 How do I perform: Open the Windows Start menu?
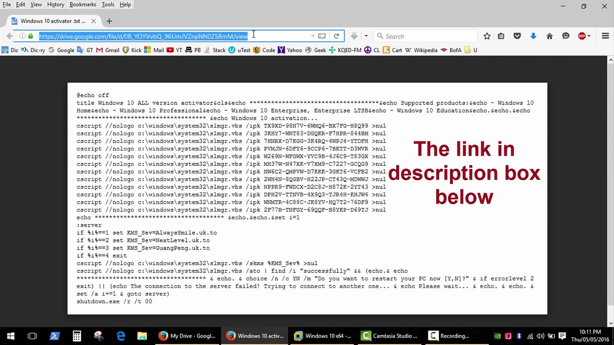point(11,336)
